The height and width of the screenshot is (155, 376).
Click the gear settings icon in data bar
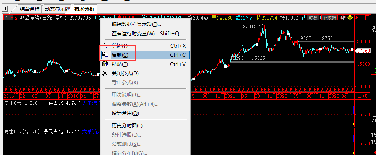(343, 17)
